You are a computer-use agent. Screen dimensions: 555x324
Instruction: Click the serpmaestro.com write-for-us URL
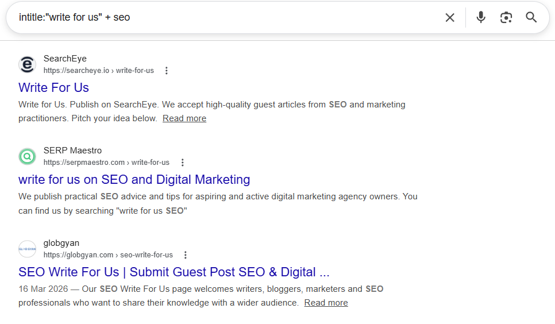click(x=106, y=163)
